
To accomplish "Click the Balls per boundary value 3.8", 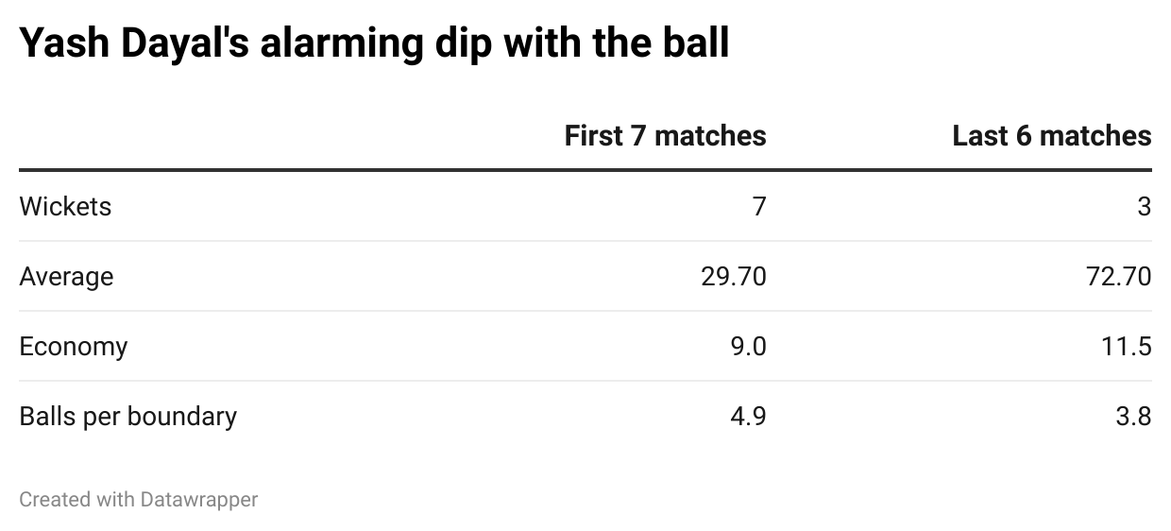I will click(1132, 417).
